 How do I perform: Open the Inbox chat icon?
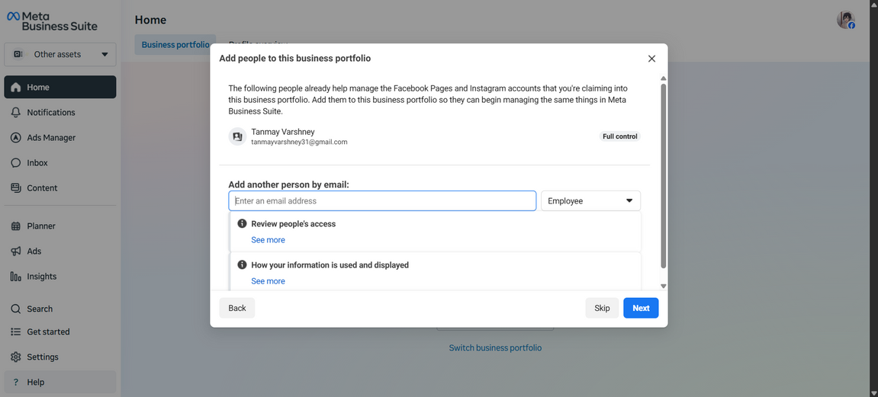[x=16, y=163]
